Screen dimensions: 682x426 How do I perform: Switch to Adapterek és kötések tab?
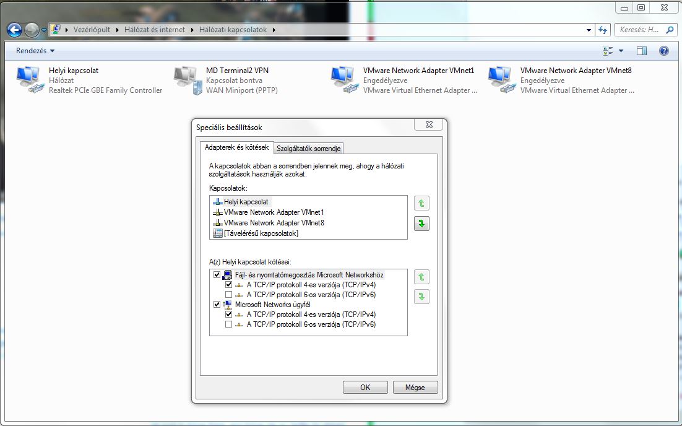[236, 147]
